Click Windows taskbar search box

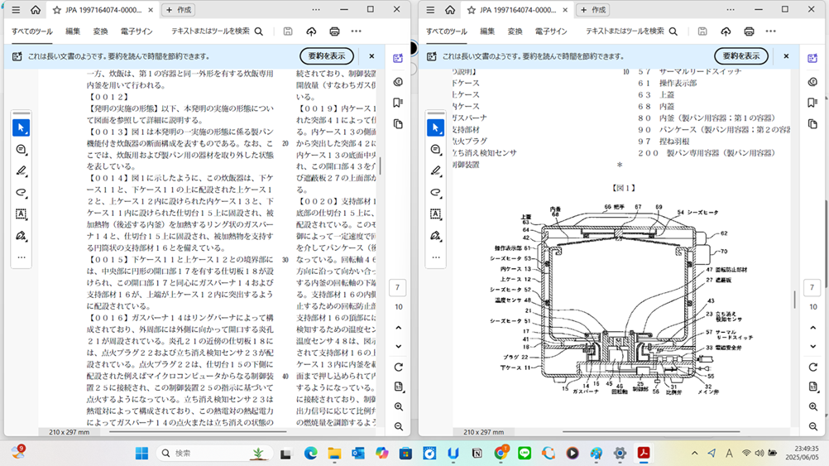pos(214,454)
